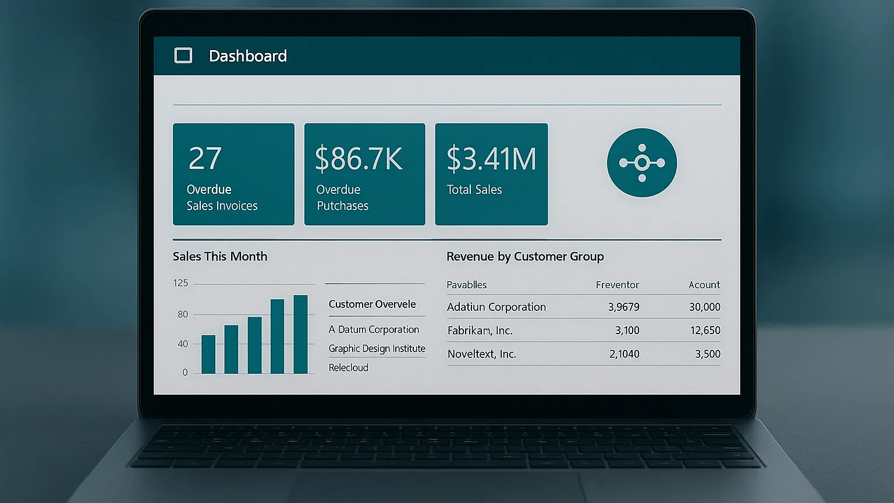Click the shortest bar in sales chart
The image size is (894, 503).
[208, 355]
